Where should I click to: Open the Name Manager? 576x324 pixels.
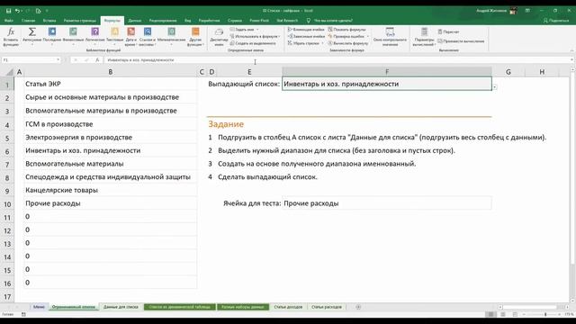(x=219, y=37)
